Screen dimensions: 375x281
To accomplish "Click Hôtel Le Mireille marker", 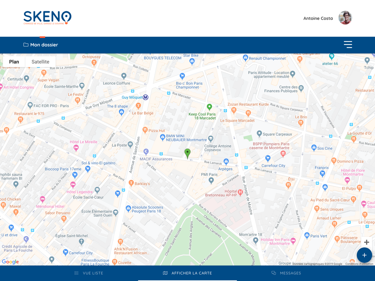I will point(76,148).
